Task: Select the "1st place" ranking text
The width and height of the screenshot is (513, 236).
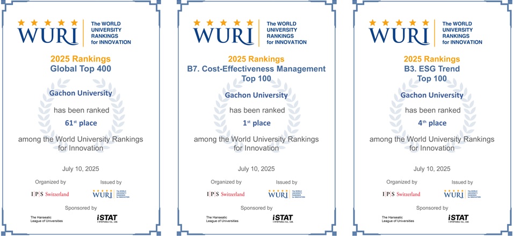Action: 256,123
